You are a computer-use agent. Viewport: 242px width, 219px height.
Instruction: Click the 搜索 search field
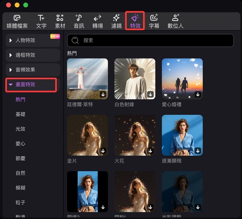[150, 40]
